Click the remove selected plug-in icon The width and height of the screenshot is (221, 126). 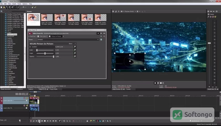[x=104, y=36]
